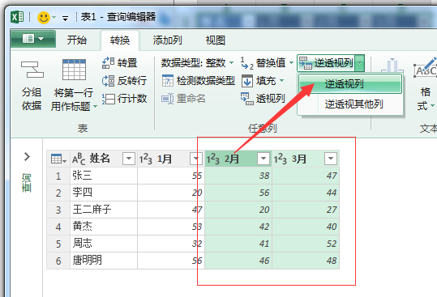Click the 逆透视列 ribbon split button
437x297 pixels.
(327, 63)
